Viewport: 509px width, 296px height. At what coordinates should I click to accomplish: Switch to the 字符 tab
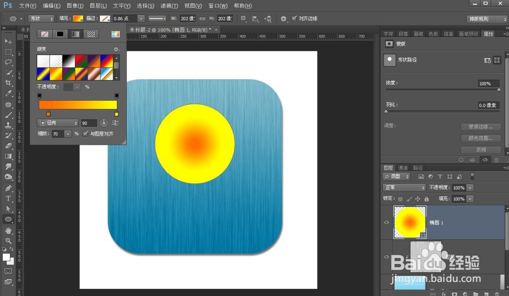point(388,34)
